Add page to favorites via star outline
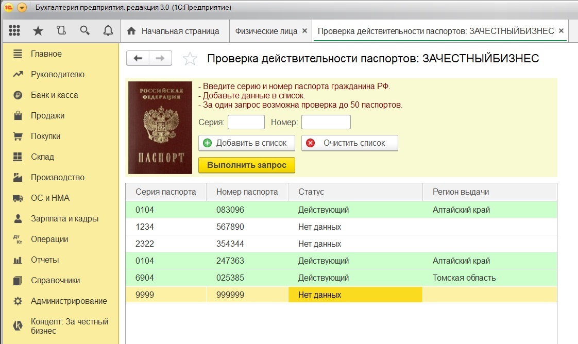 (190, 59)
